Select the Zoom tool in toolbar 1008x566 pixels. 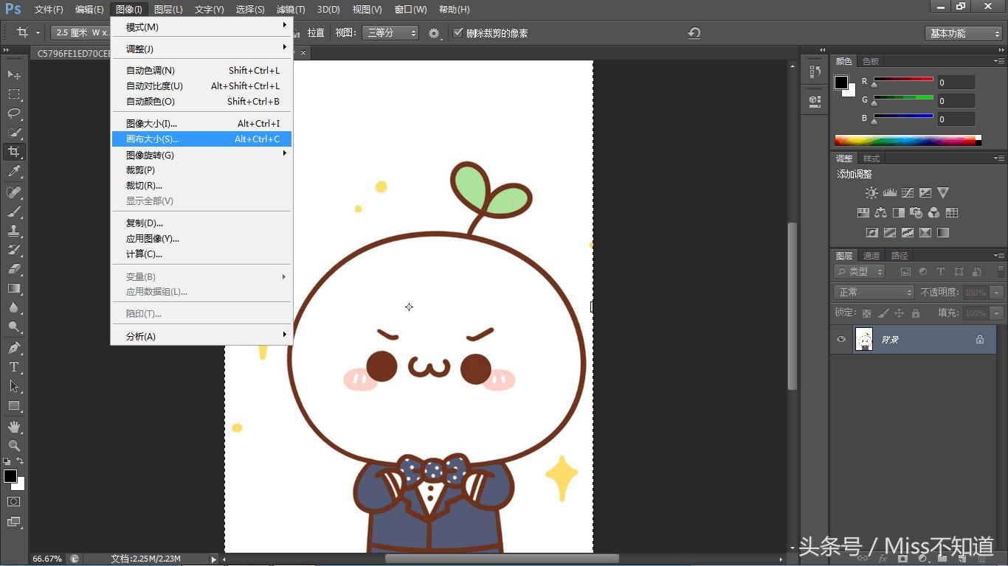click(x=14, y=446)
